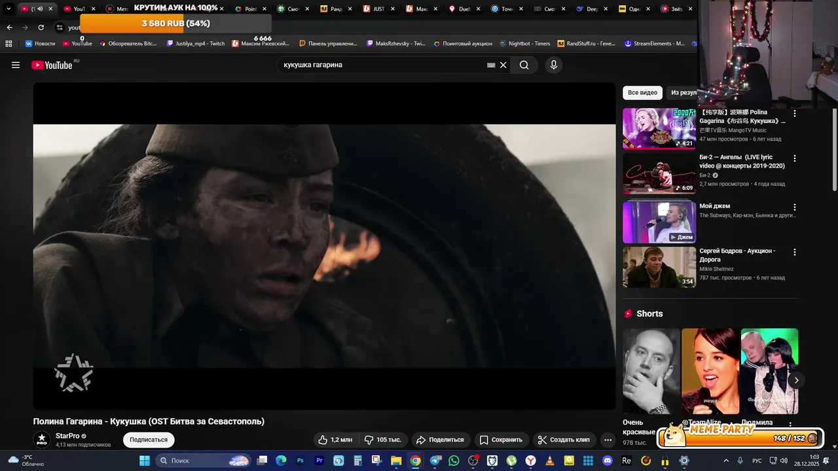This screenshot has width=838, height=471.
Task: Click the main video player area
Action: coord(325,246)
